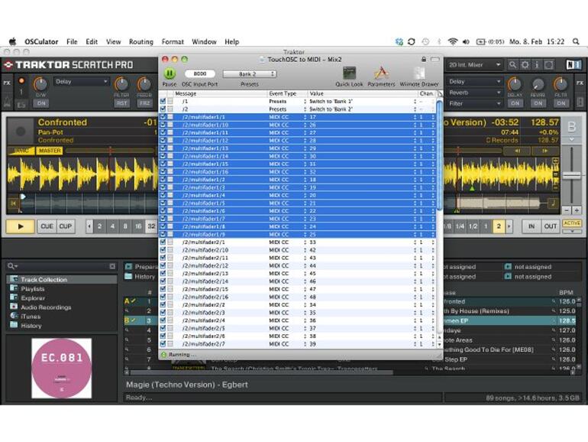Open the left Delay effect dropdown

click(x=82, y=82)
